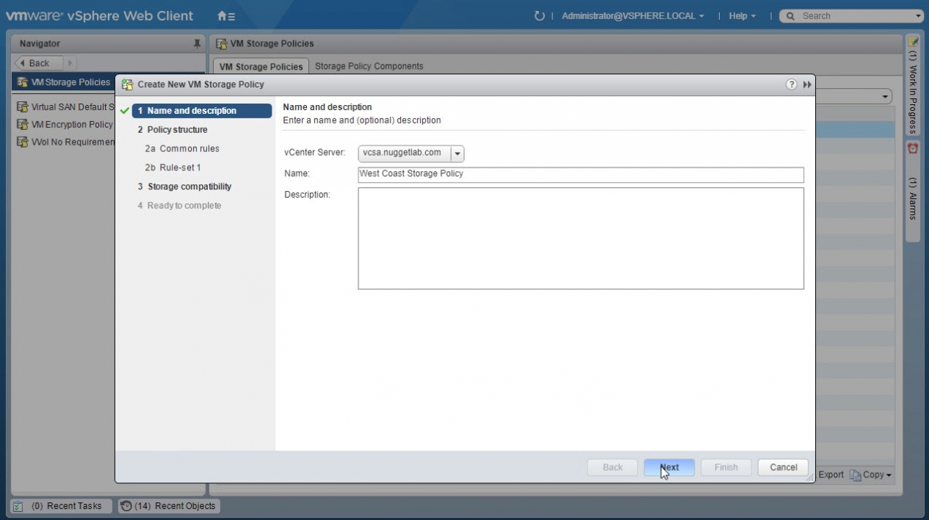The width and height of the screenshot is (929, 520).
Task: Open Recent Objects panel
Action: point(169,505)
